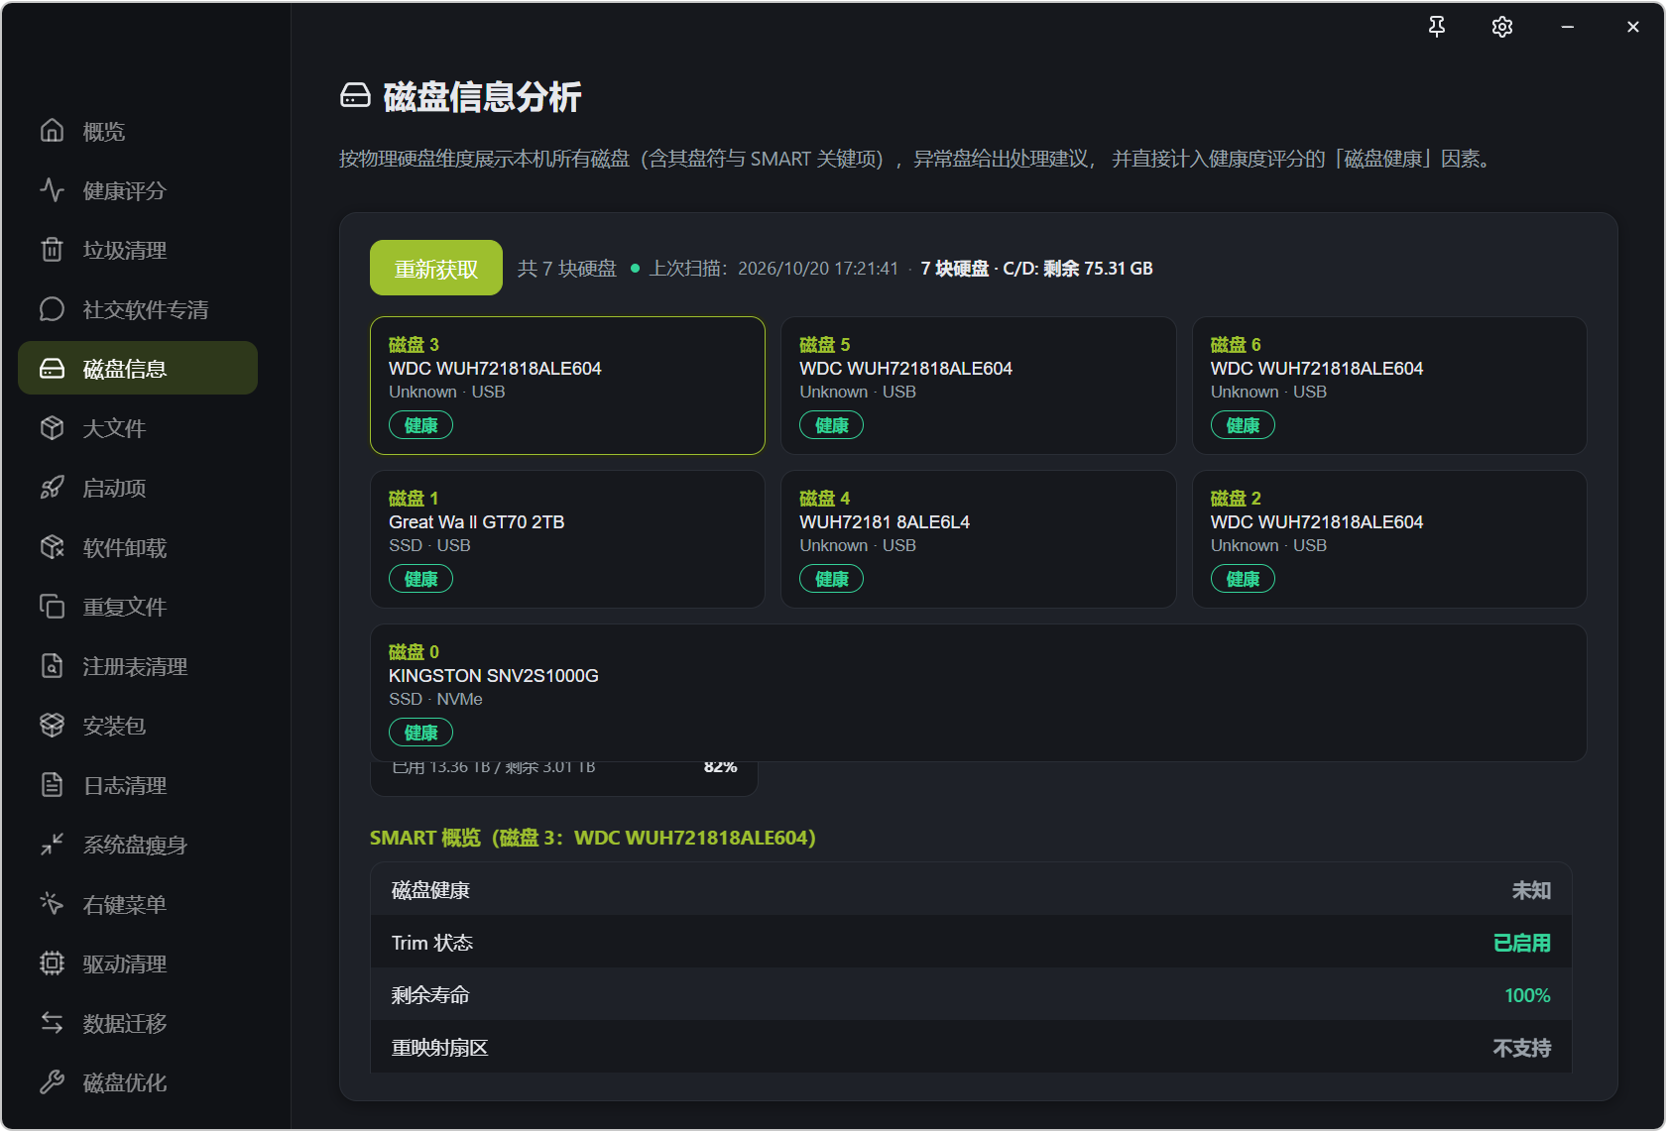The width and height of the screenshot is (1667, 1132).
Task: Select the 磁盘 5 disk card
Action: tap(978, 386)
